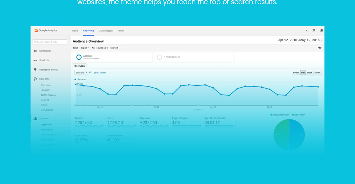Open the date range picker
Image resolution: width=355 pixels, height=184 pixels.
[300, 40]
